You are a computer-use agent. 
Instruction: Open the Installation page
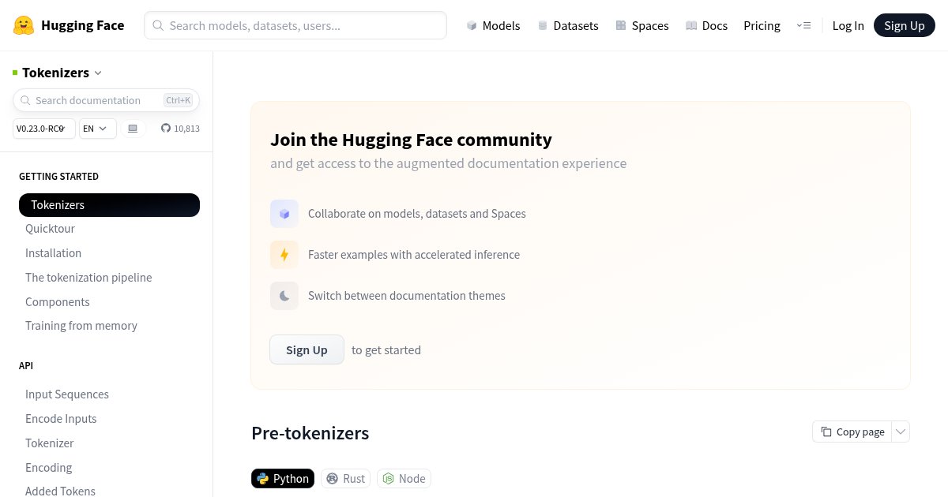click(x=53, y=253)
